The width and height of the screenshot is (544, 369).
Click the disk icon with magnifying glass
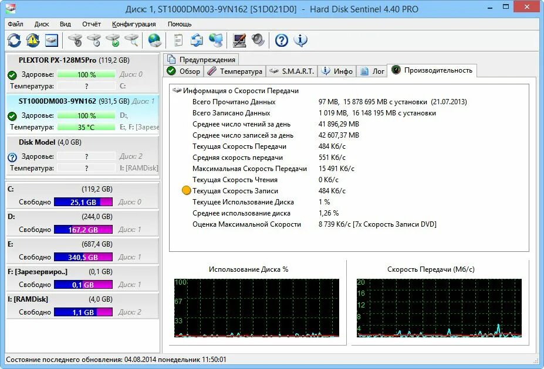point(131,40)
